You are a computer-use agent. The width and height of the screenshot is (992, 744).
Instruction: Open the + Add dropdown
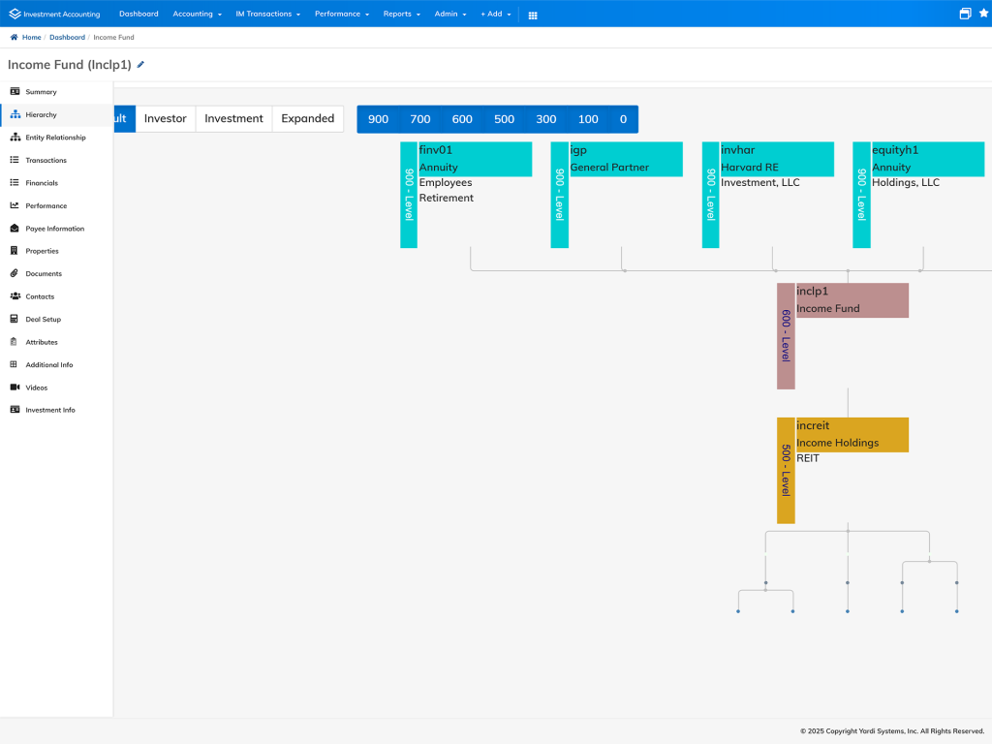coord(495,14)
